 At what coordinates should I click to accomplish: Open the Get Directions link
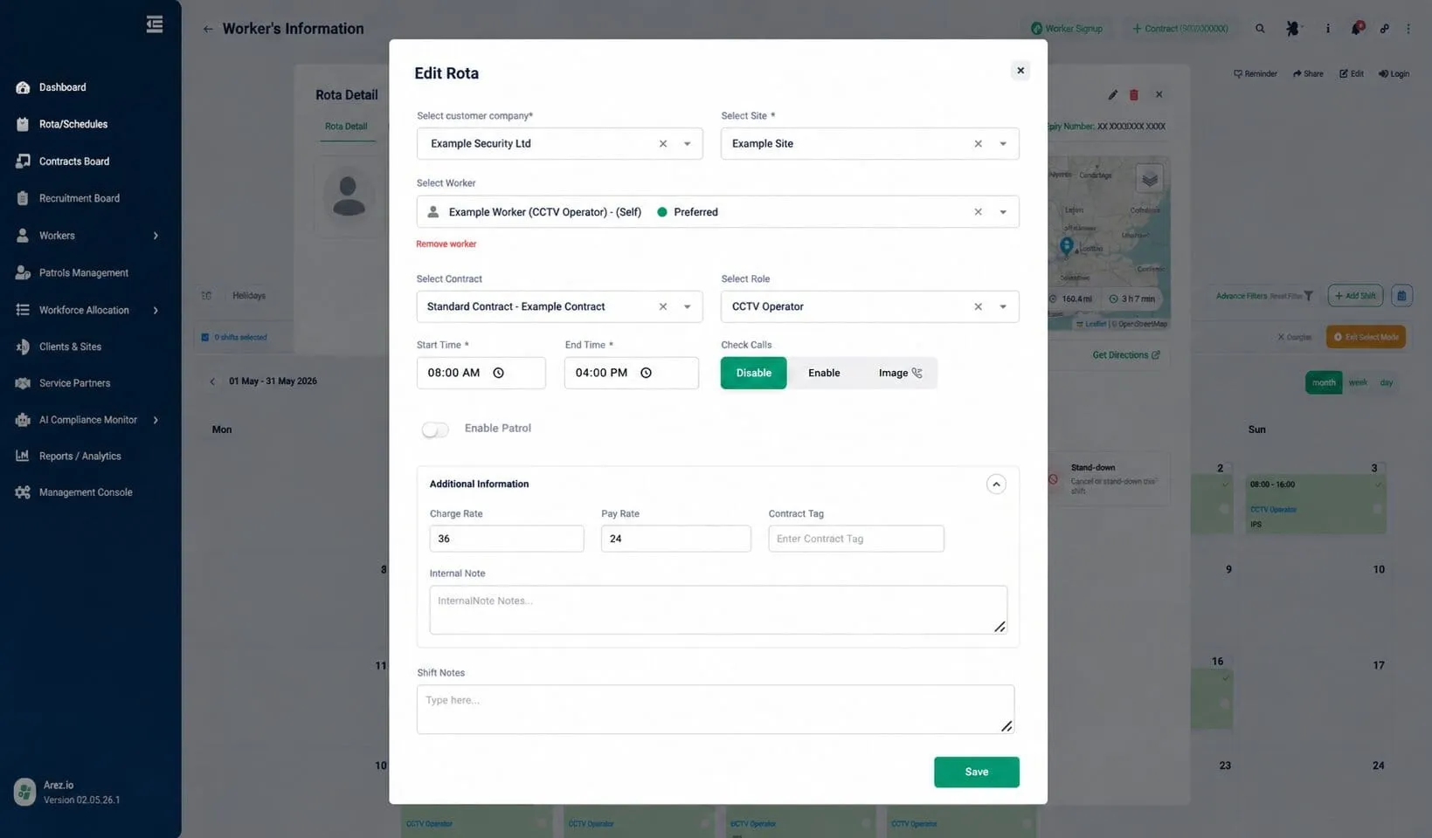tap(1126, 355)
